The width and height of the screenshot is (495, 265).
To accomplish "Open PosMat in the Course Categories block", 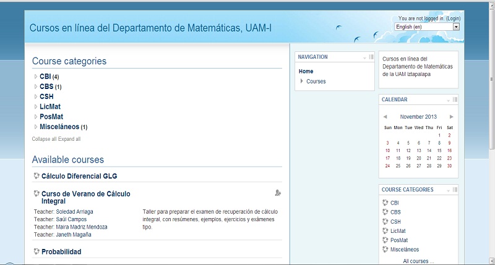I will pyautogui.click(x=399, y=240).
